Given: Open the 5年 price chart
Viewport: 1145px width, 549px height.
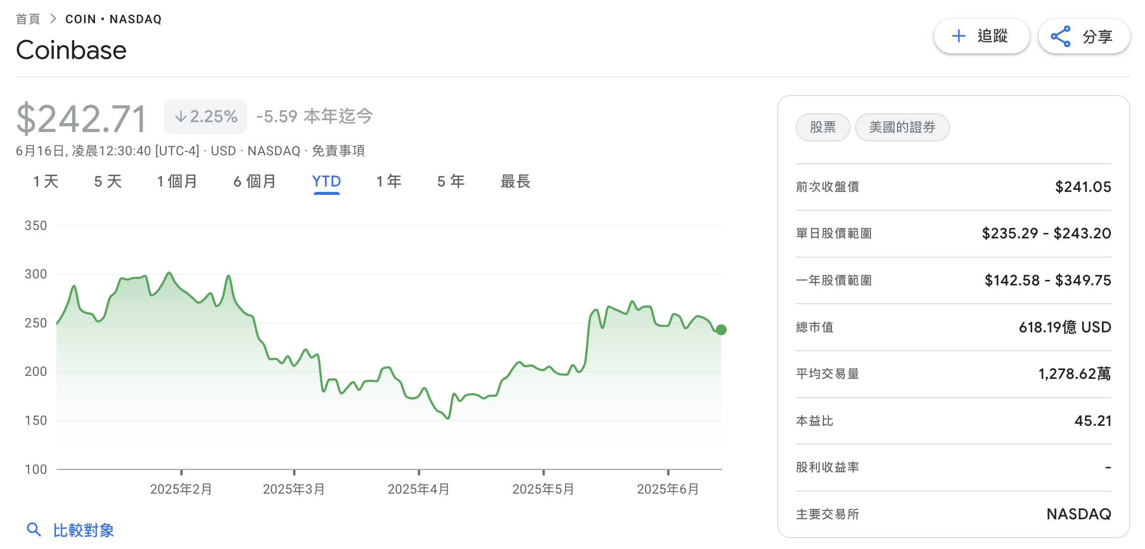Looking at the screenshot, I should coord(450,182).
